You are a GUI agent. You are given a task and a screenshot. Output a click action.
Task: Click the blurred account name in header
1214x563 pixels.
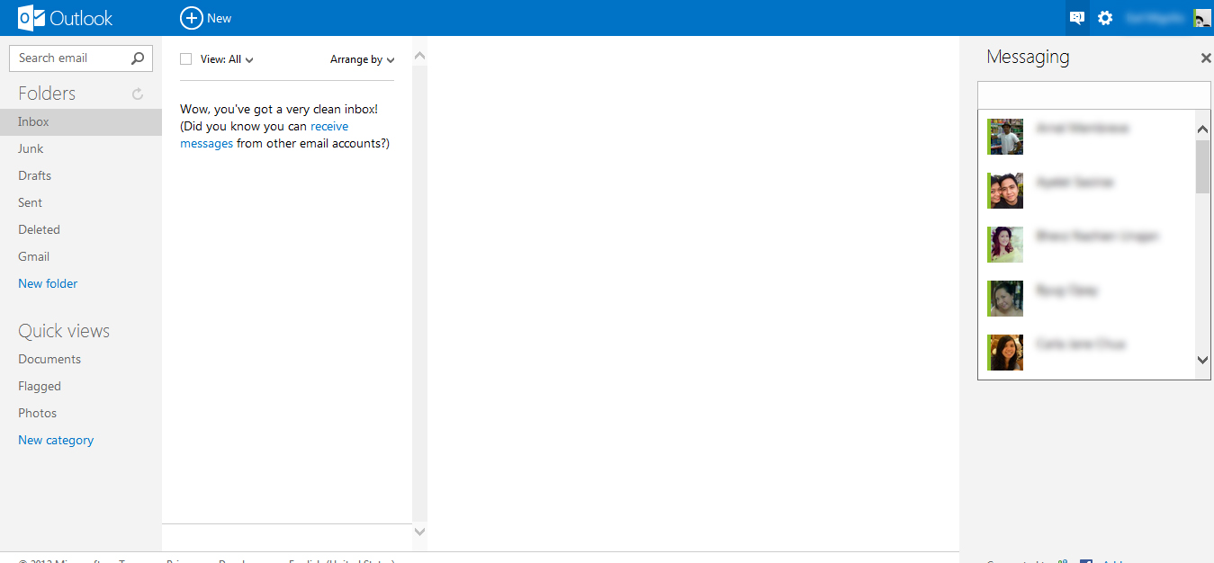tap(1156, 18)
